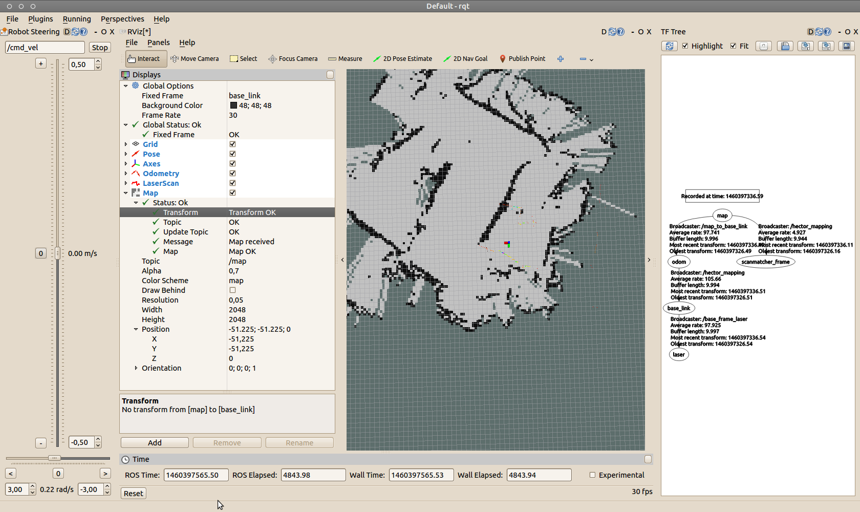860x512 pixels.
Task: Disable the LaserScan display checkbox
Action: (232, 183)
